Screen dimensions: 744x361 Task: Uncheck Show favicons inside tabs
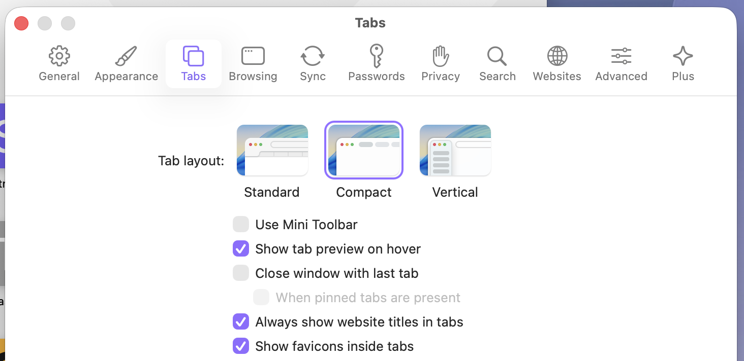tap(241, 346)
